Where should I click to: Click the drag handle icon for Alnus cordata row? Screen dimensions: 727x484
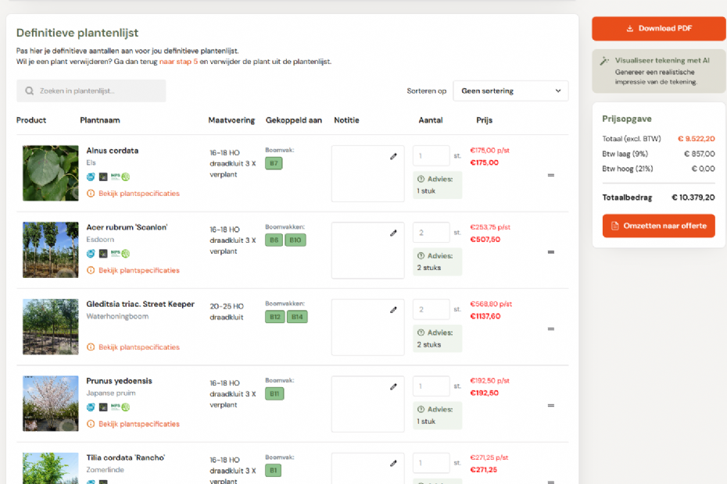(x=551, y=175)
